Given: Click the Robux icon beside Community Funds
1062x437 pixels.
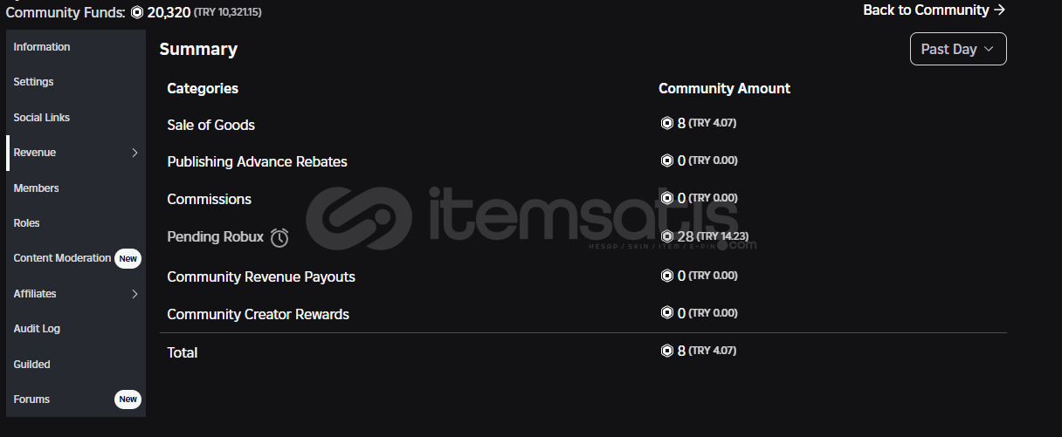Looking at the screenshot, I should click(x=137, y=12).
